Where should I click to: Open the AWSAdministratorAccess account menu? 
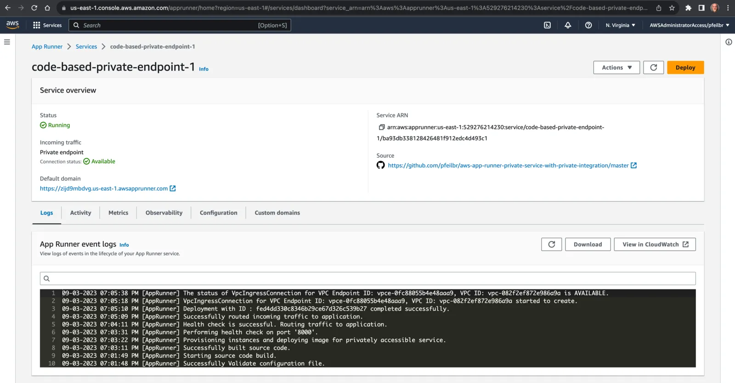click(x=689, y=25)
